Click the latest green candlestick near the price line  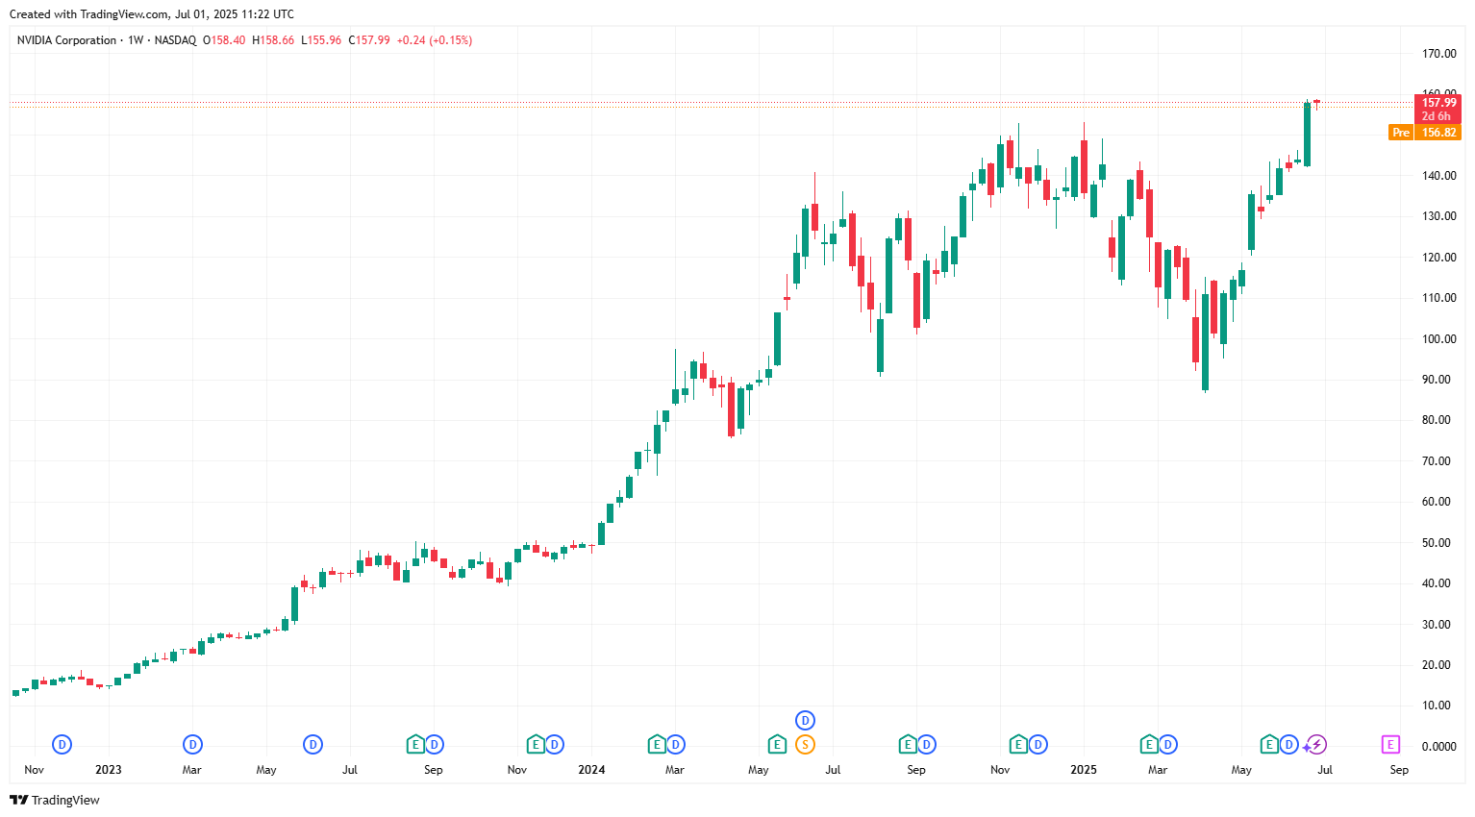click(1306, 135)
